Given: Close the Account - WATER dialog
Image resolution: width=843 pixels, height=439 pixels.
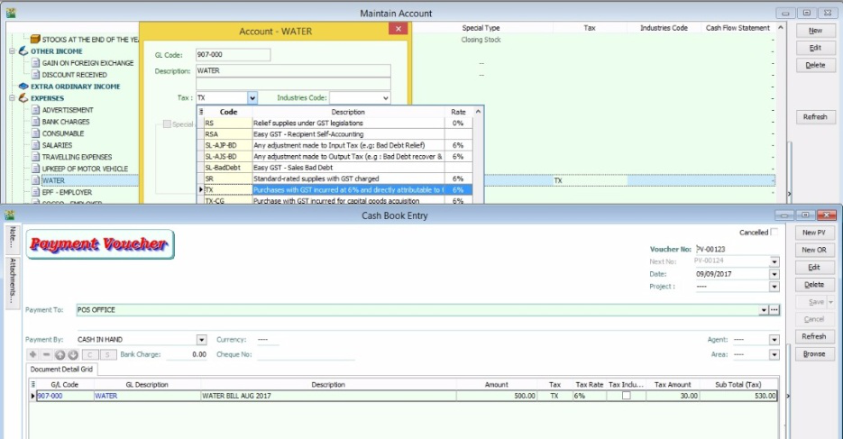Looking at the screenshot, I should [x=398, y=29].
